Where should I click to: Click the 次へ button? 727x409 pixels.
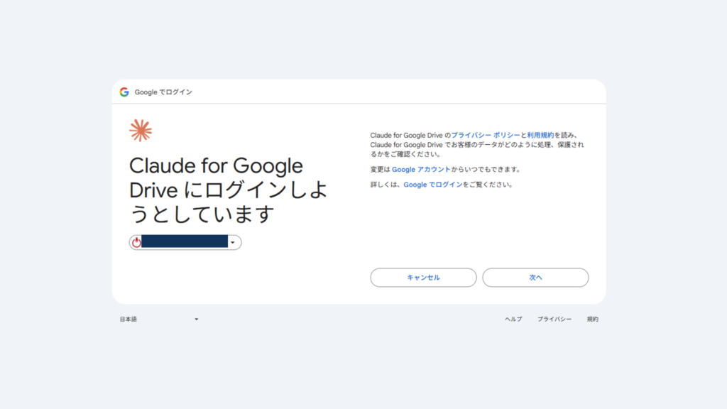click(x=535, y=278)
